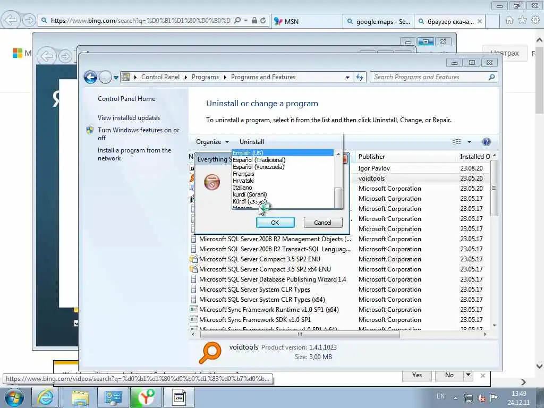Open the view options dropdown arrow
Viewport: 544px width, 408px height.
pos(469,141)
